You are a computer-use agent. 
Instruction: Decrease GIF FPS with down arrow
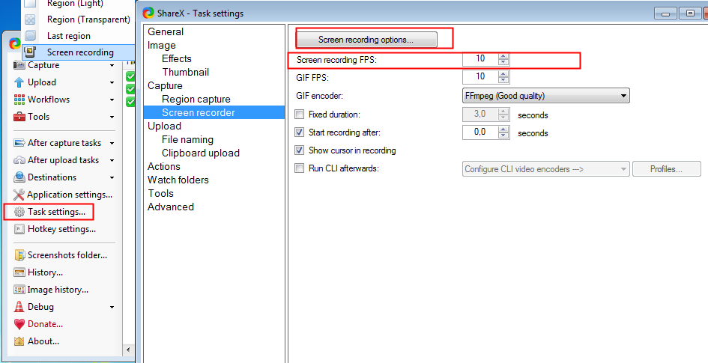coord(503,80)
